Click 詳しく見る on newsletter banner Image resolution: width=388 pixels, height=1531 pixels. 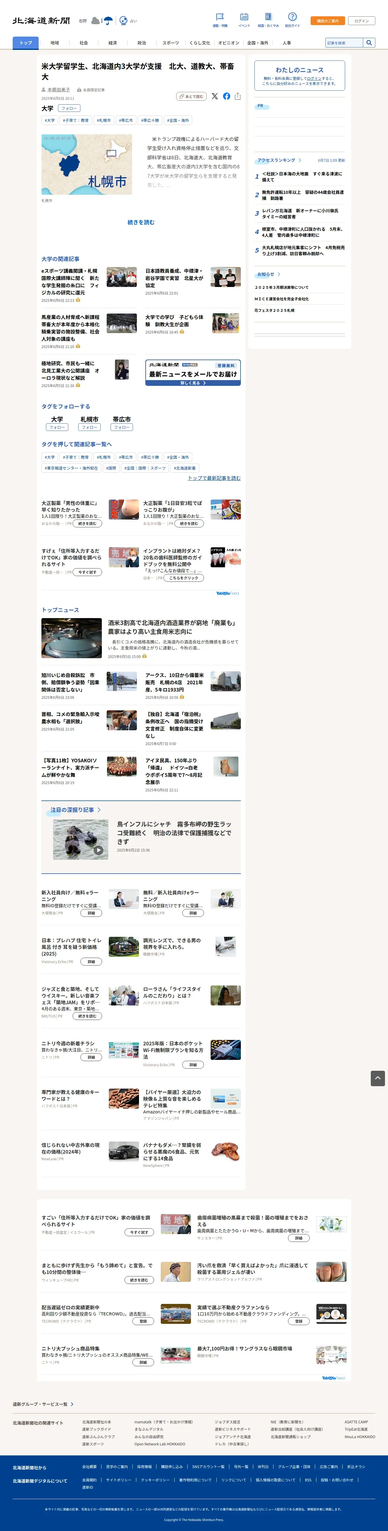[x=193, y=383]
